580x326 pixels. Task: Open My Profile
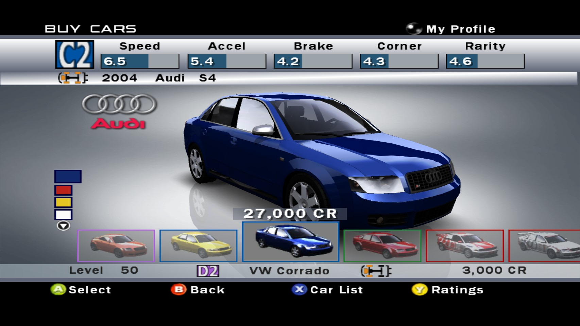click(461, 29)
